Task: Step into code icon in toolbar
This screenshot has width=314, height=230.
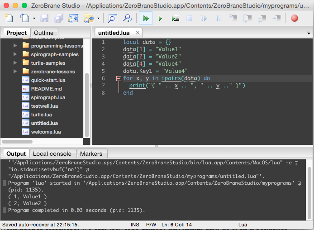Action: [x=233, y=18]
